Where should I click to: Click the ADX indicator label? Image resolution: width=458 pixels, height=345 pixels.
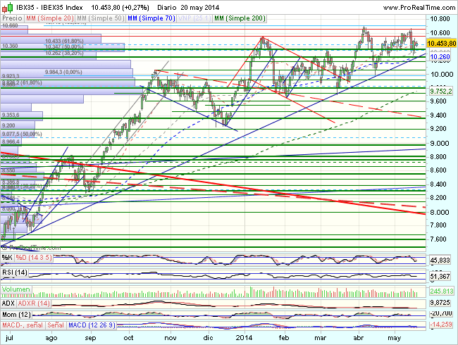10,302
